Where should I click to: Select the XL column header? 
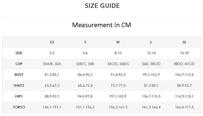click(x=184, y=42)
